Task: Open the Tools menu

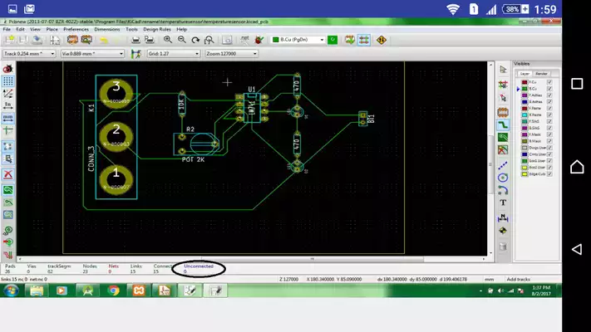Action: pos(131,29)
